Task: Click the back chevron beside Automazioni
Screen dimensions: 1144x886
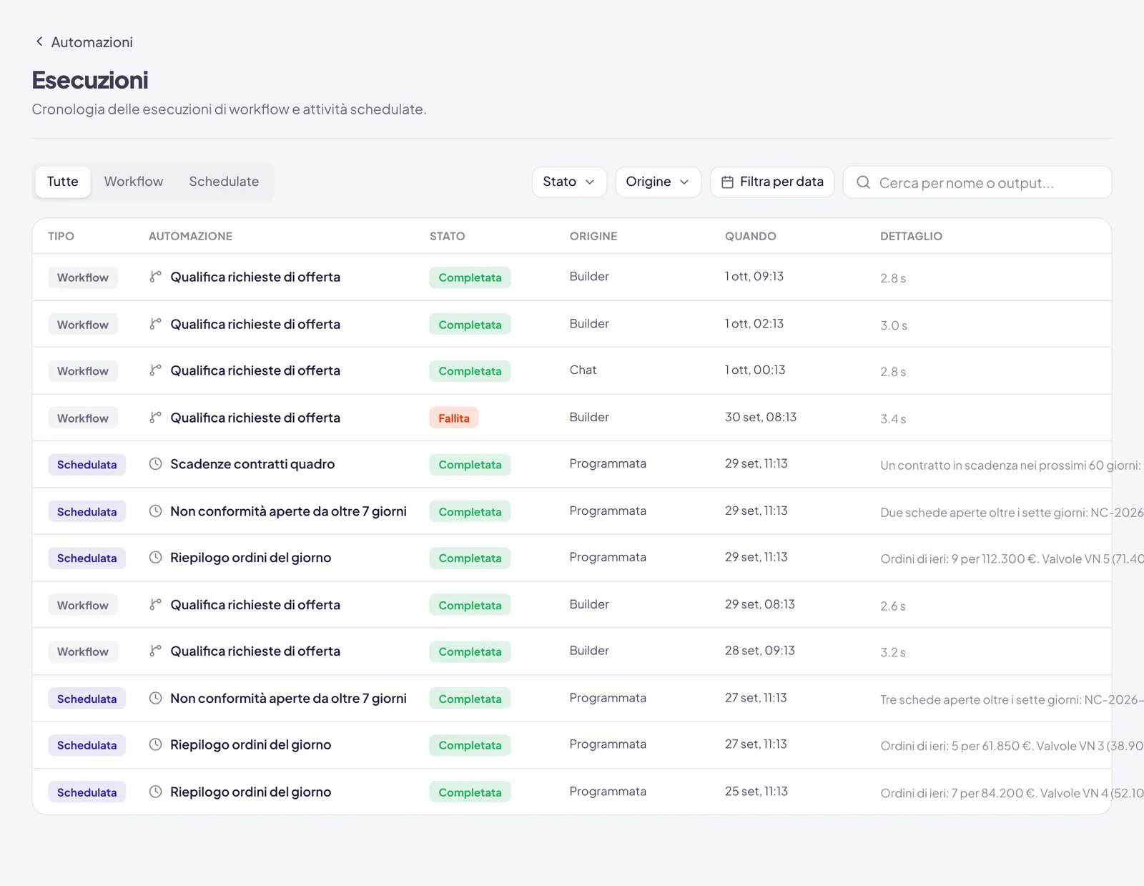Action: click(39, 41)
